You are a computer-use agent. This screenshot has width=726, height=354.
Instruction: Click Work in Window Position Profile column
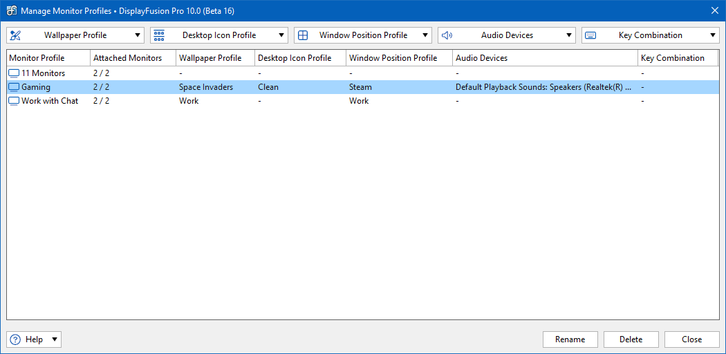(359, 101)
